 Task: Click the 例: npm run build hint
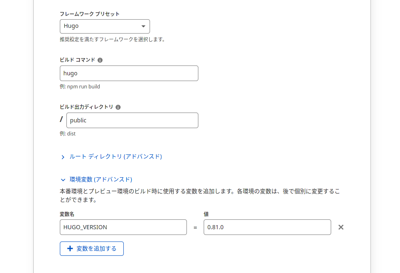[80, 87]
